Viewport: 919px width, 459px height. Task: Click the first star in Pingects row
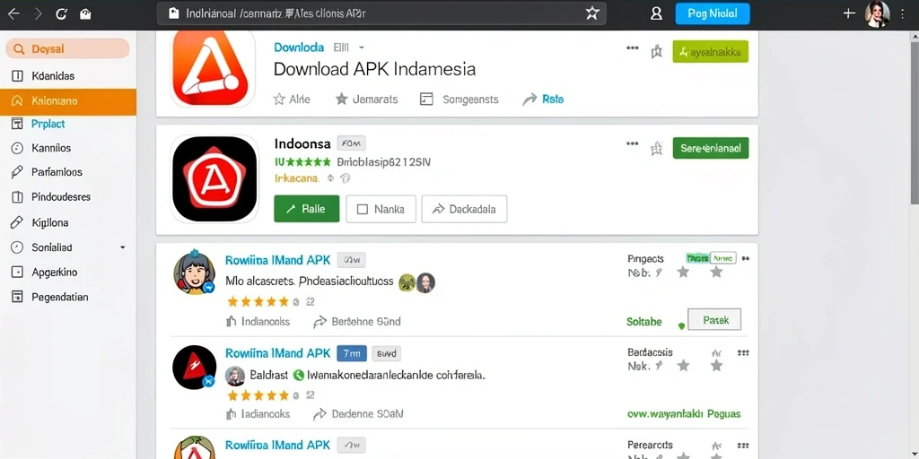(x=683, y=273)
